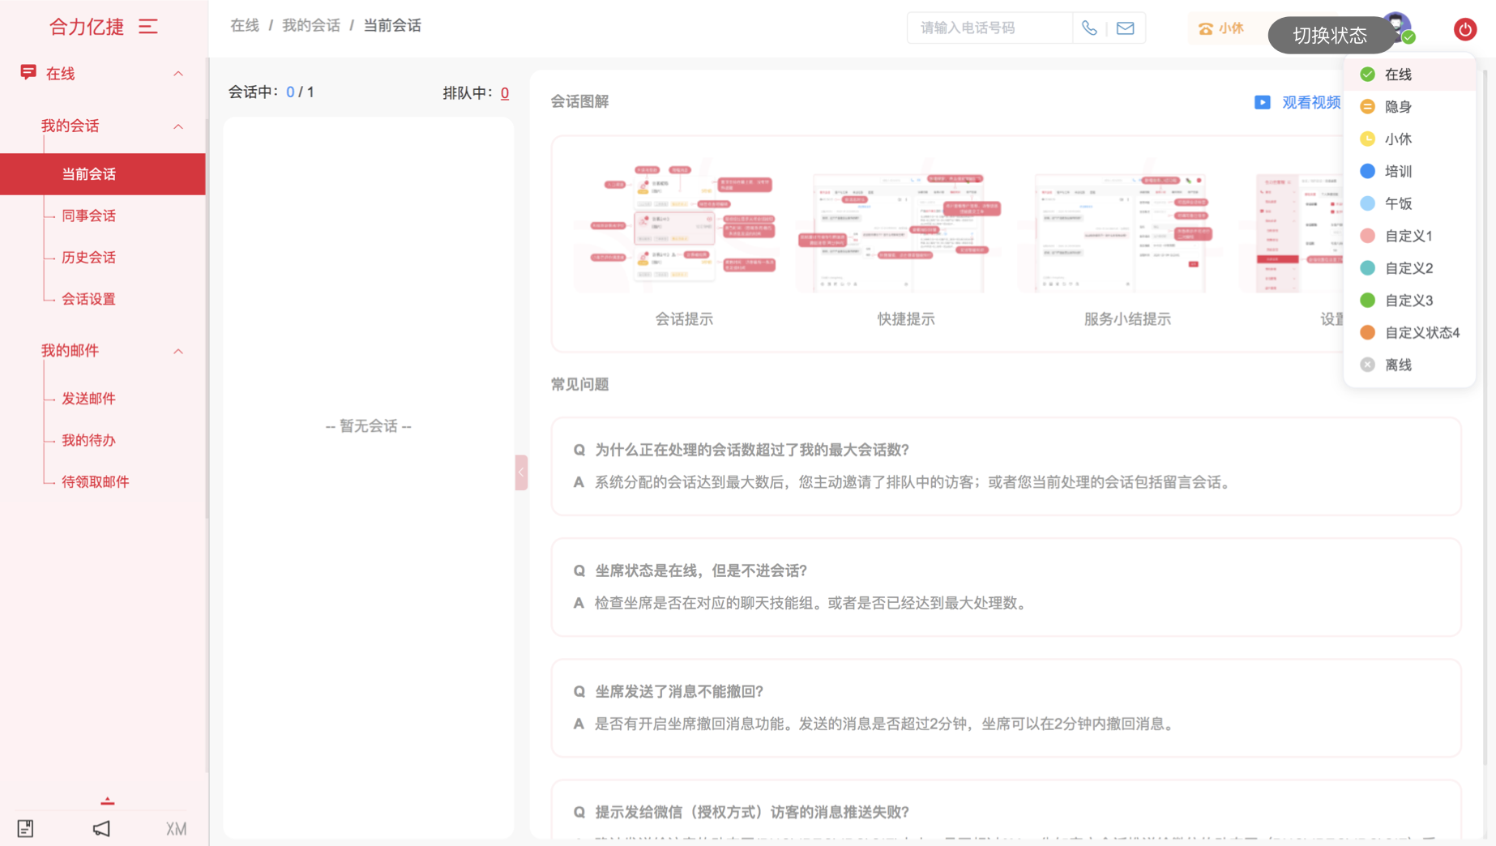
Task: Click the XM icon in sidebar footer
Action: pyautogui.click(x=176, y=828)
